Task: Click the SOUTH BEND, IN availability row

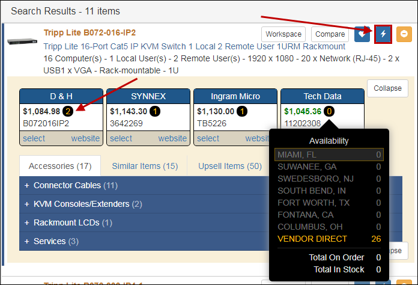Action: pyautogui.click(x=329, y=191)
